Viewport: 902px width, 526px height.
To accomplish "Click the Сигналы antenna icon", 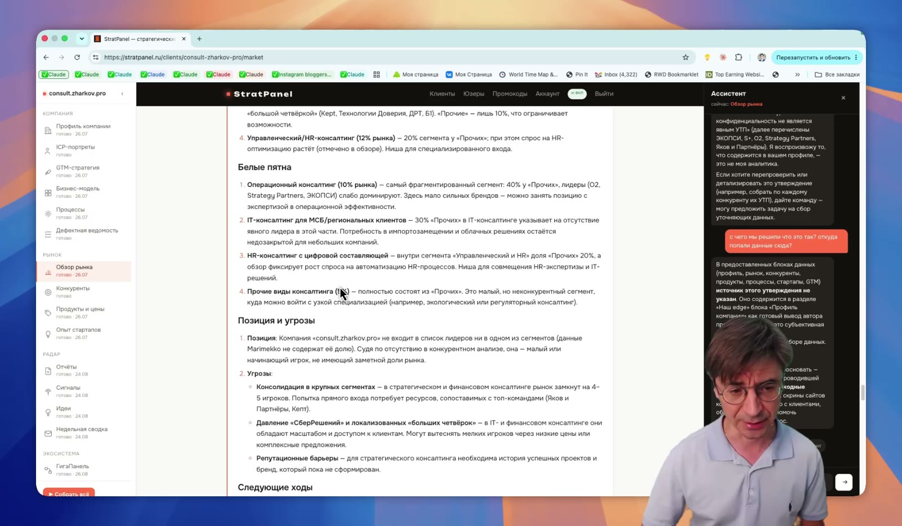I will pos(48,391).
